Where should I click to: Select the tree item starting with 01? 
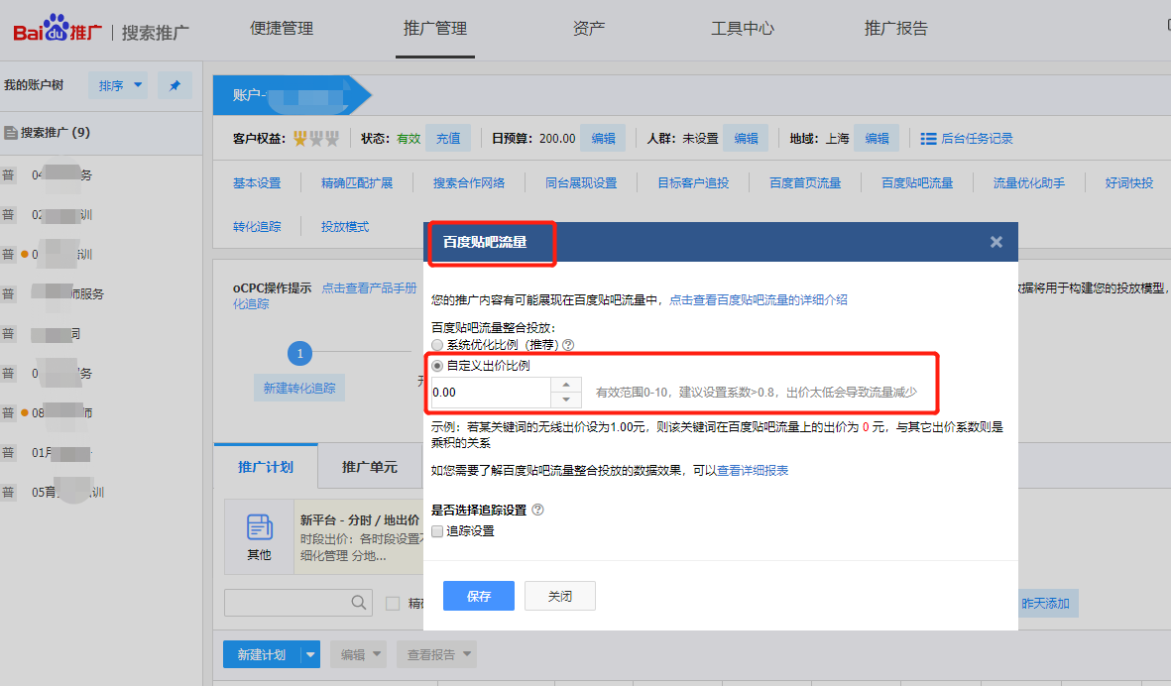pos(61,452)
